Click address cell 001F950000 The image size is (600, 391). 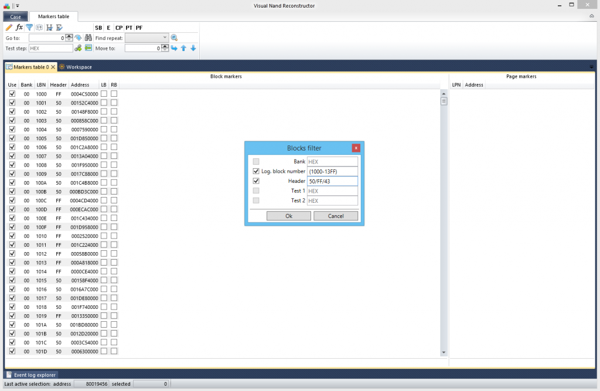84,165
